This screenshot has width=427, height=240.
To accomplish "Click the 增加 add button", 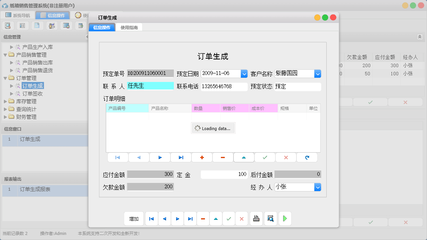I will click(134, 218).
